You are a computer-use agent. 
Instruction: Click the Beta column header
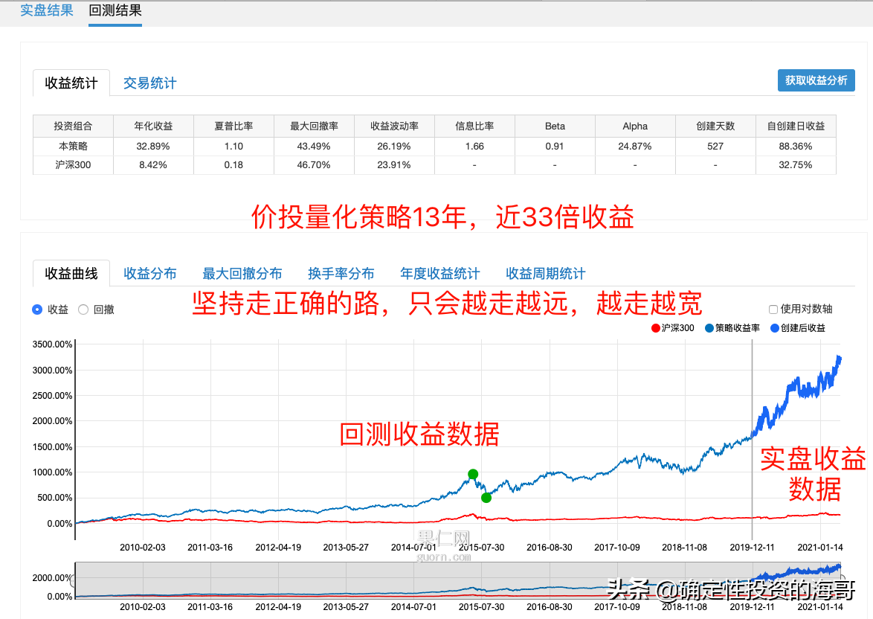(x=555, y=126)
